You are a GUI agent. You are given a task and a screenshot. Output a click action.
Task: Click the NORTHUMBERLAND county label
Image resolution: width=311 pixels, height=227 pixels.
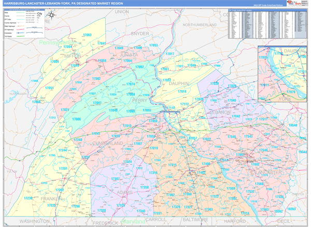pyautogui.click(x=200, y=25)
